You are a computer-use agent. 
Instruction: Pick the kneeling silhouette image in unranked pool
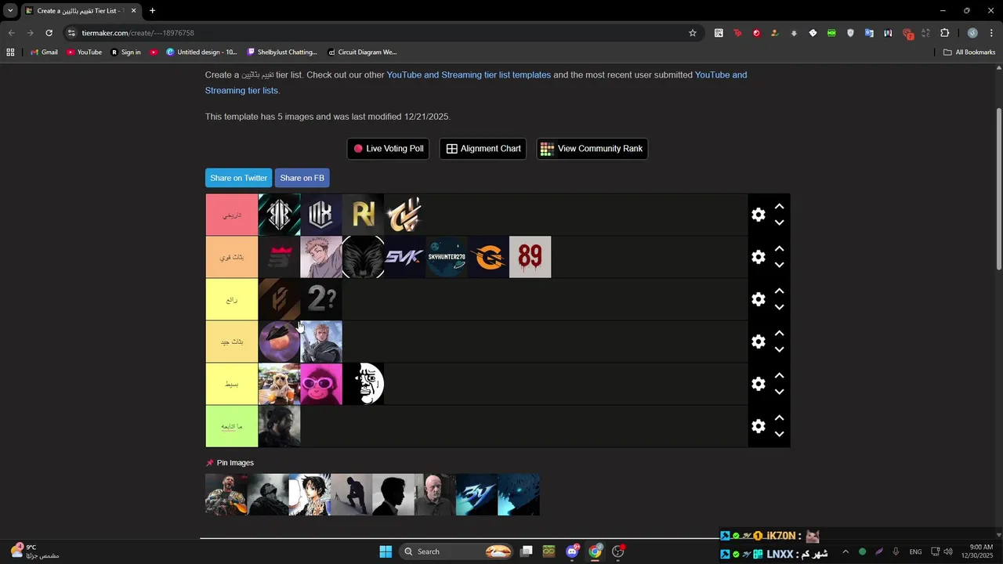point(351,494)
